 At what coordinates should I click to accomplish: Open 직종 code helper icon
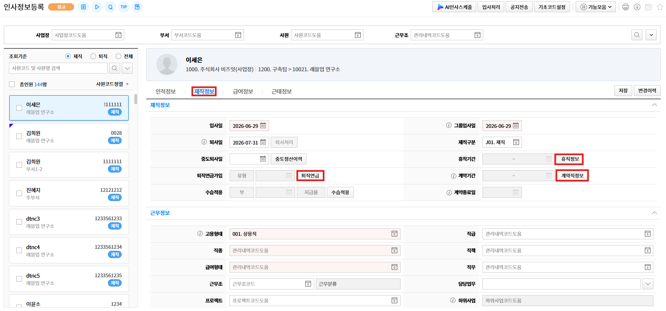(x=394, y=251)
